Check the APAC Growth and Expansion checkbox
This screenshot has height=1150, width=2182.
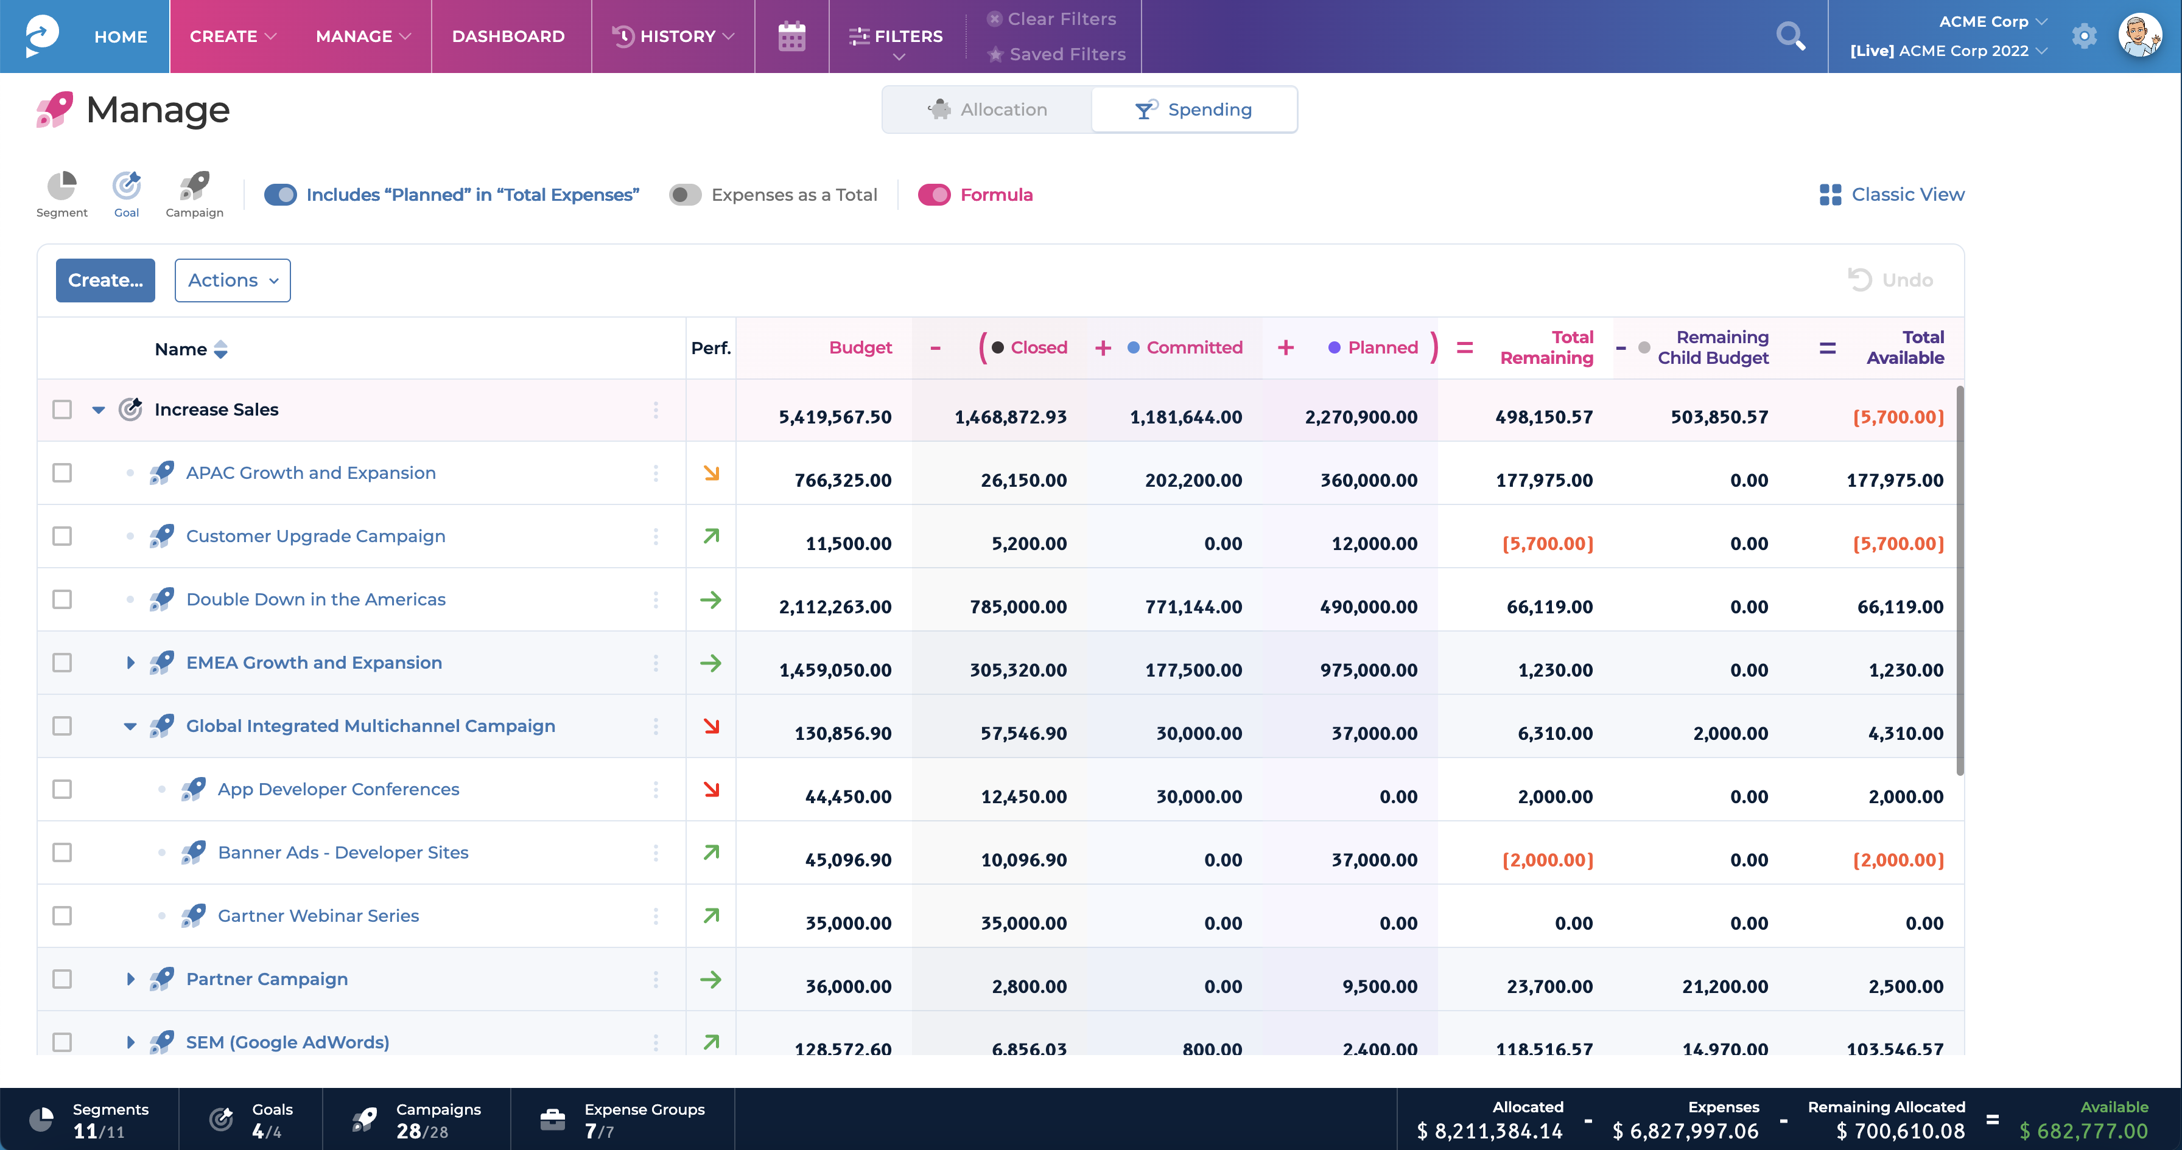click(x=62, y=473)
